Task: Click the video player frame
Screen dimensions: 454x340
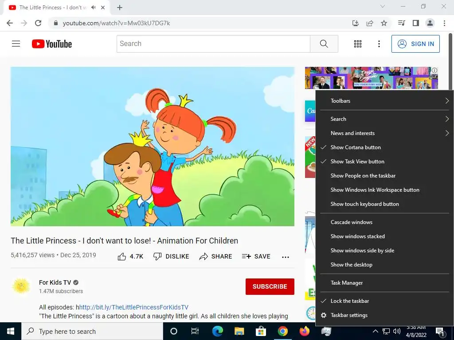Action: pos(153,147)
